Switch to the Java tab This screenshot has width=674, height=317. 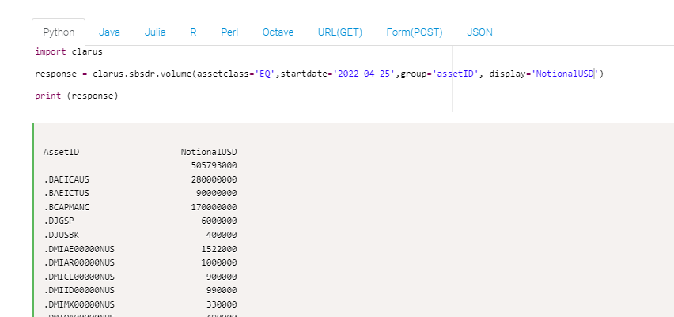click(x=109, y=32)
